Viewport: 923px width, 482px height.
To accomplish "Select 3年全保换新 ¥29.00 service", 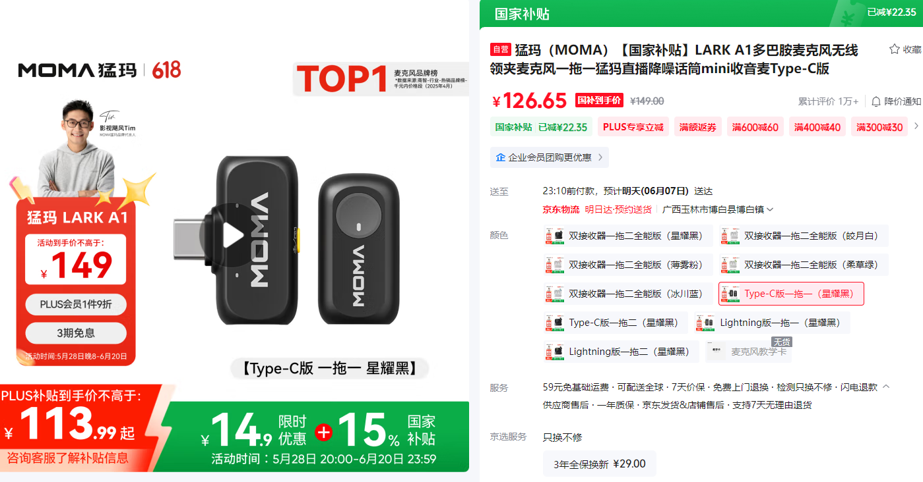I will 600,464.
